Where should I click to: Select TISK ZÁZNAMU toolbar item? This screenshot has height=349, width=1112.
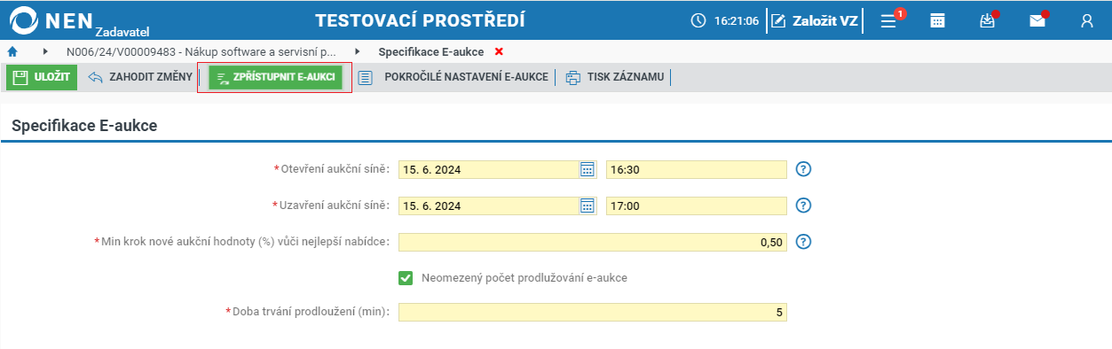coord(614,77)
